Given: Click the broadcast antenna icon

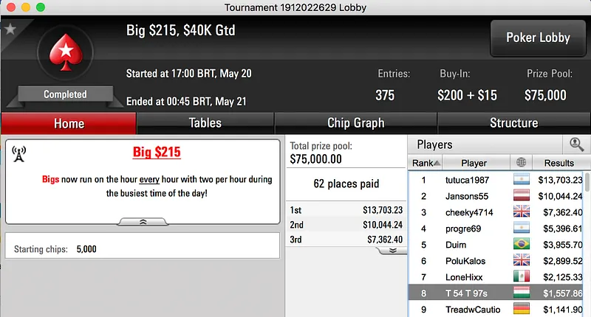Looking at the screenshot, I should coord(19,153).
